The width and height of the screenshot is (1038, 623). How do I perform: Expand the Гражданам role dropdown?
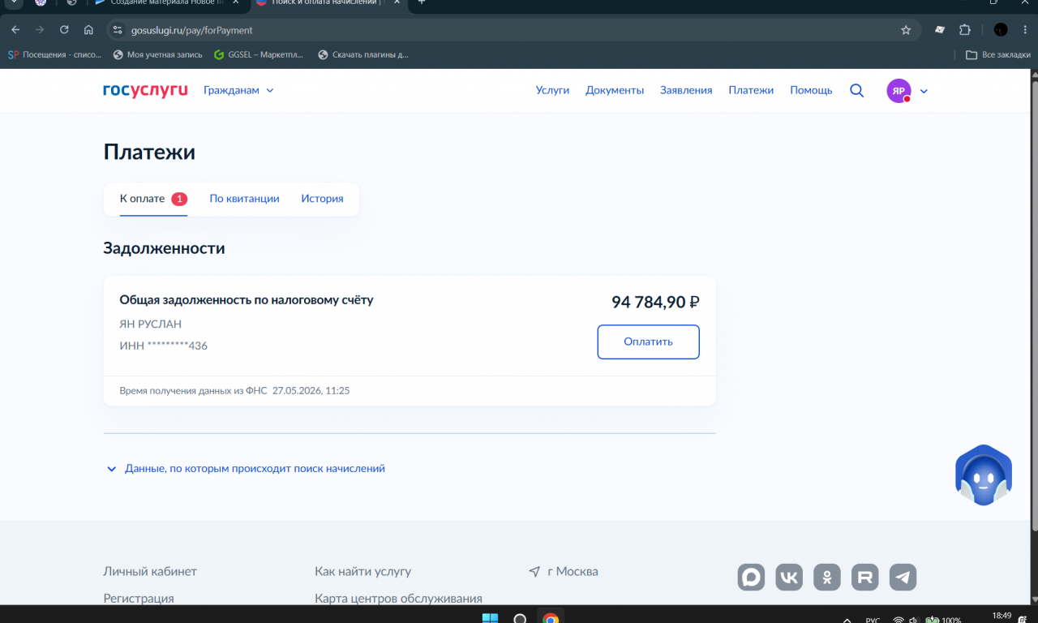pyautogui.click(x=238, y=90)
